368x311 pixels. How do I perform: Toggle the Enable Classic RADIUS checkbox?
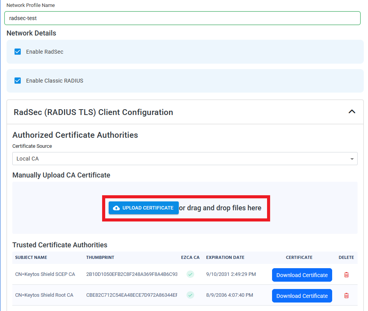point(18,81)
